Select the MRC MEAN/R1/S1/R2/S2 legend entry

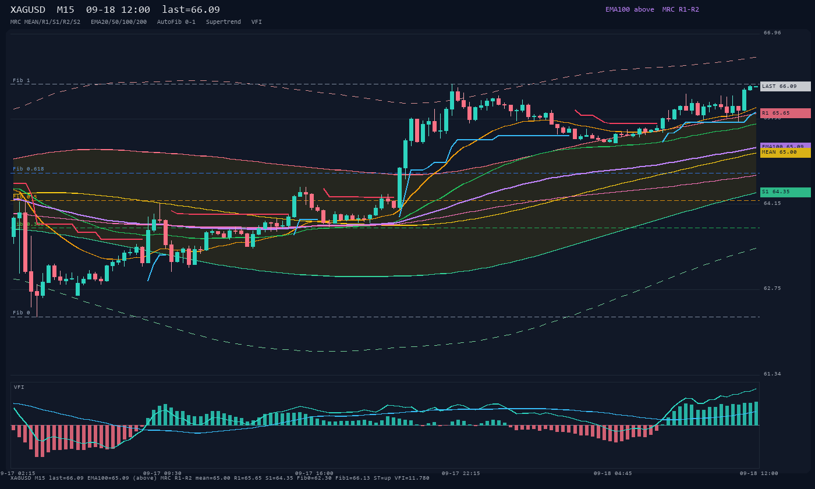(x=45, y=22)
